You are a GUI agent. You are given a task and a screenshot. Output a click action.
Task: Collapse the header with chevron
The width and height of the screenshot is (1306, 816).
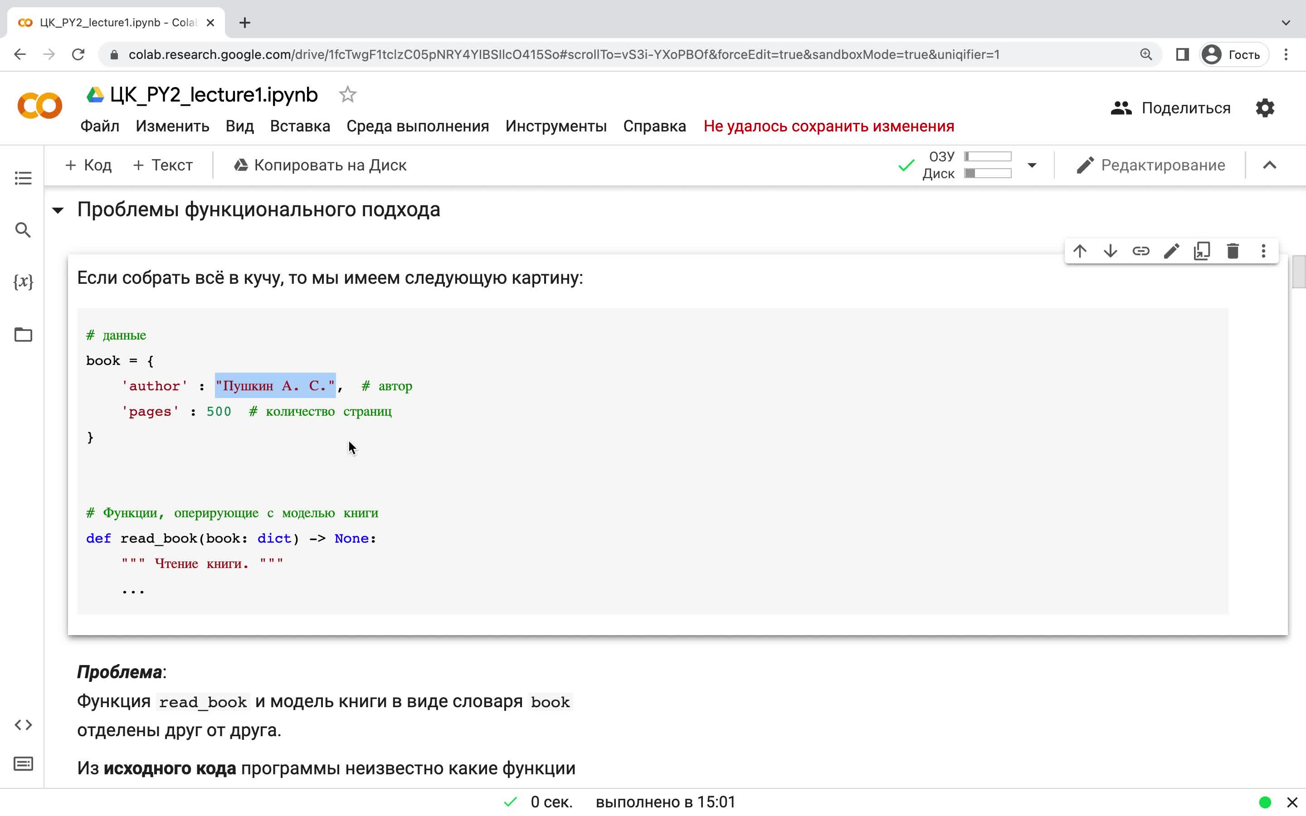(1270, 165)
